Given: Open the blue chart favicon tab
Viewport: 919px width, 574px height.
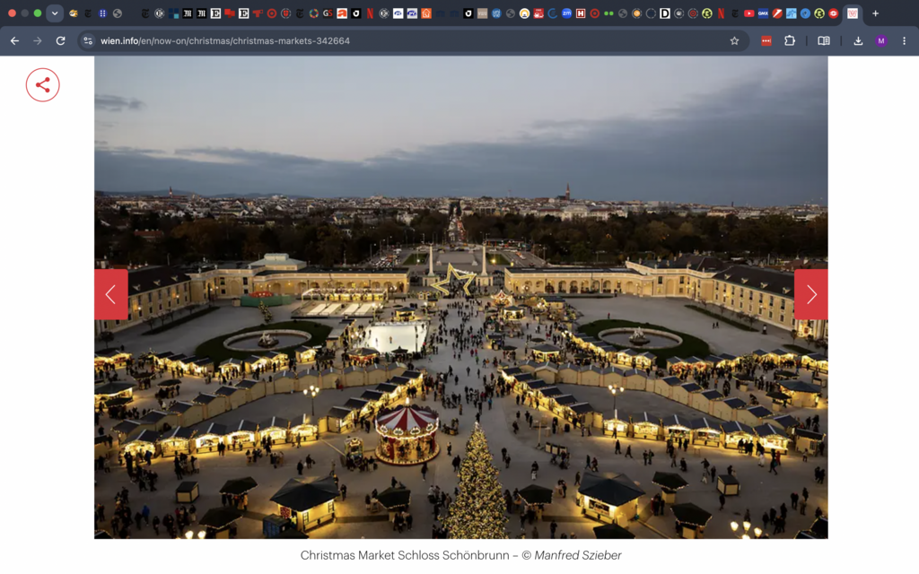Looking at the screenshot, I should pos(792,13).
